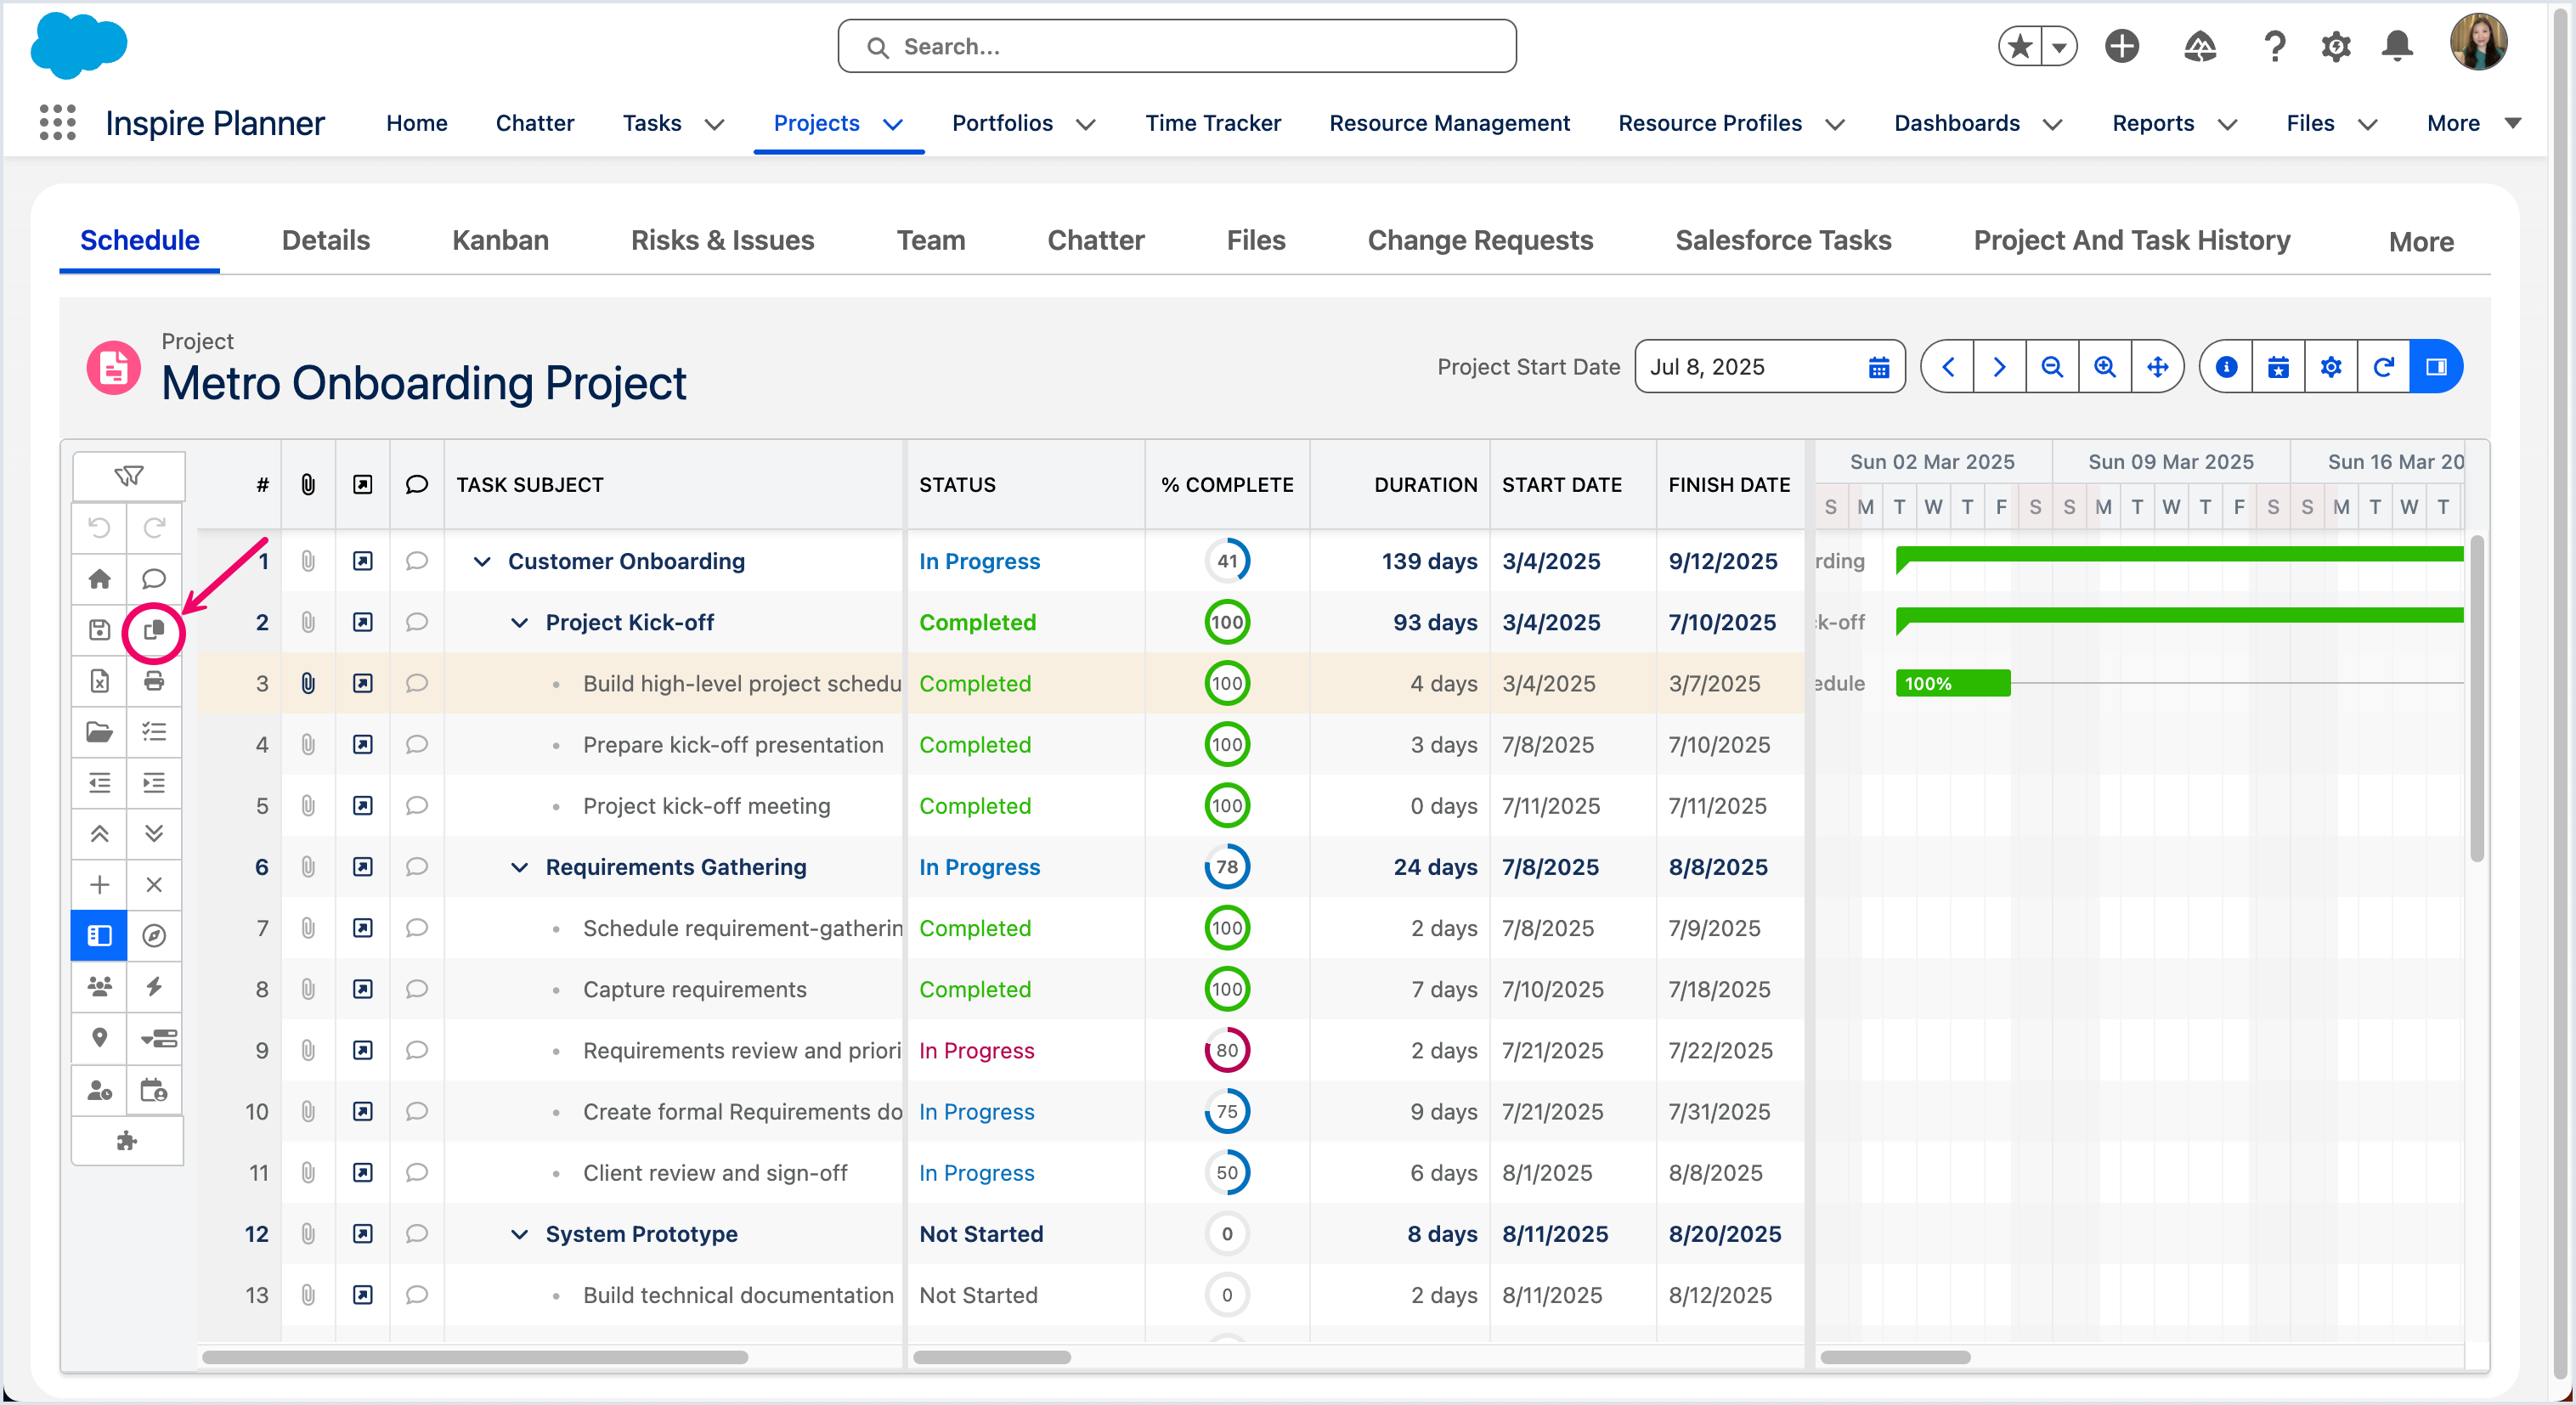
Task: Click the open folder icon in the left toolbar
Action: point(100,731)
